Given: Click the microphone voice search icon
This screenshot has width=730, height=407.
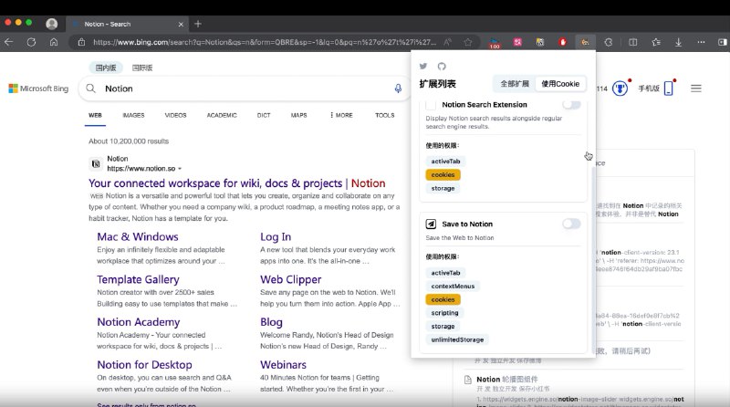Looking at the screenshot, I should point(398,89).
